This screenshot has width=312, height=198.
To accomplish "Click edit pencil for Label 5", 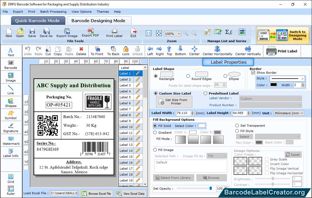I will click(x=138, y=97).
